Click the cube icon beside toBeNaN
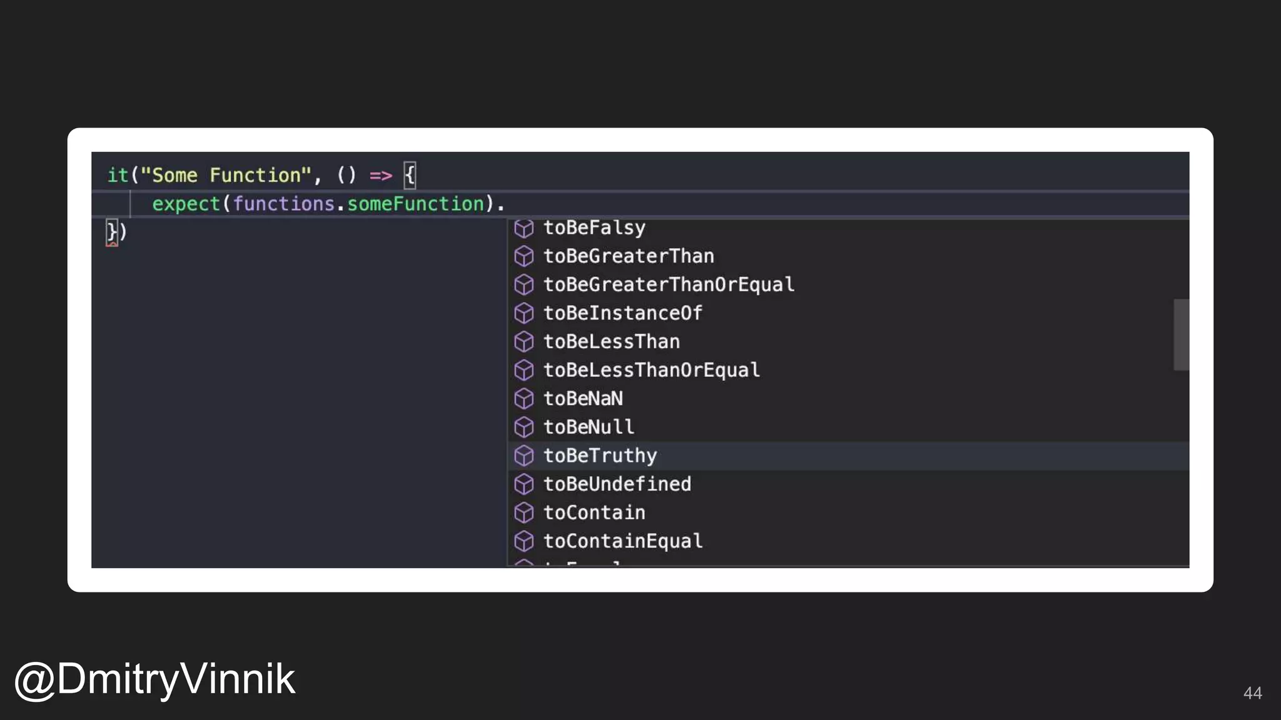 point(524,399)
